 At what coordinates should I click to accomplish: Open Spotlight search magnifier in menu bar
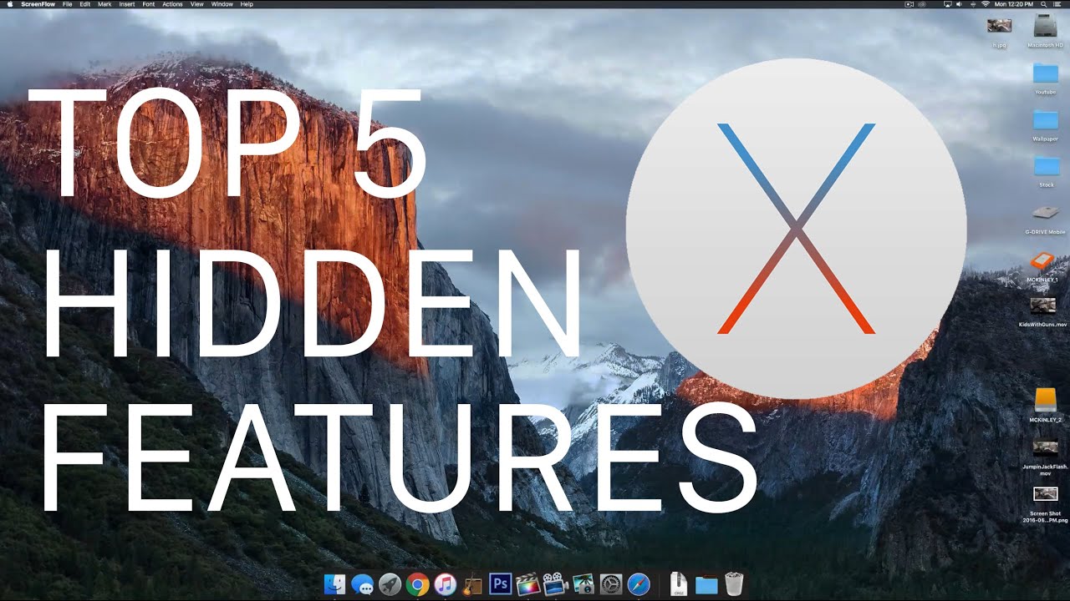(x=1045, y=4)
